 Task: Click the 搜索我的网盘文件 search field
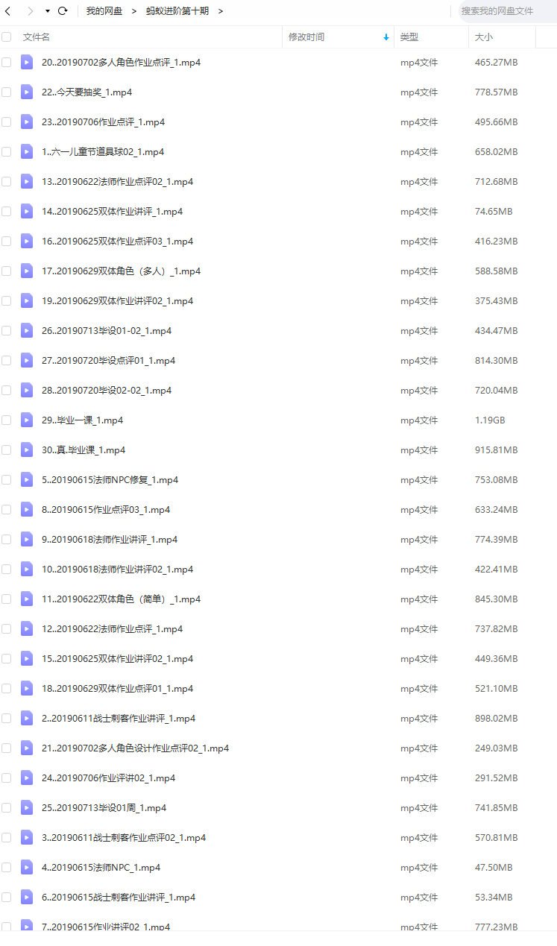(503, 11)
